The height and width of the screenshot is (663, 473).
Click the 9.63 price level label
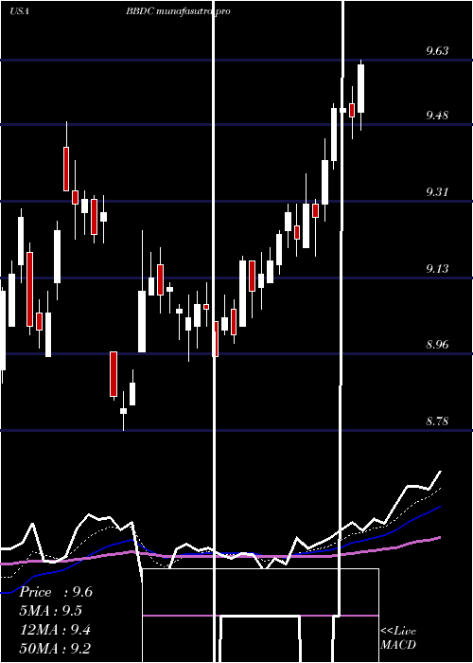pyautogui.click(x=437, y=51)
